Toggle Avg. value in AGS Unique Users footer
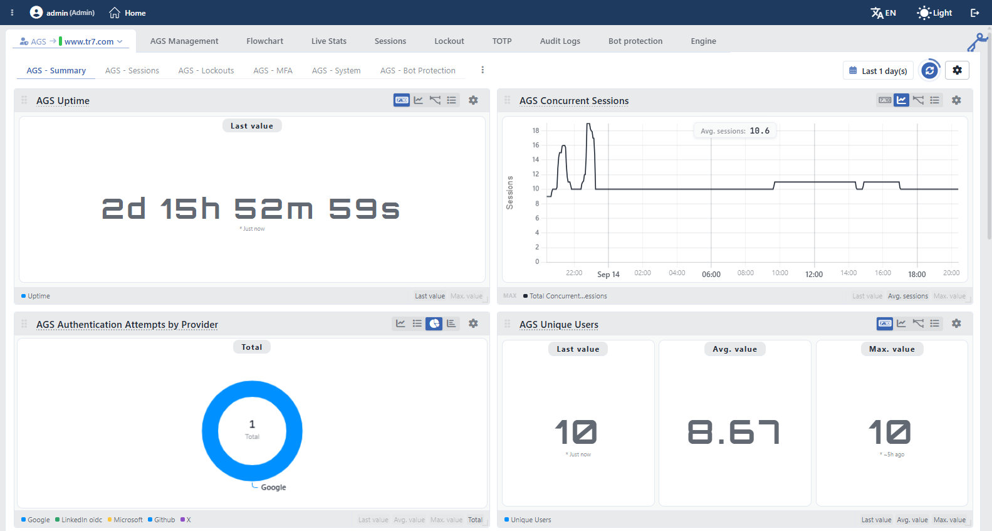The height and width of the screenshot is (531, 992). [912, 520]
